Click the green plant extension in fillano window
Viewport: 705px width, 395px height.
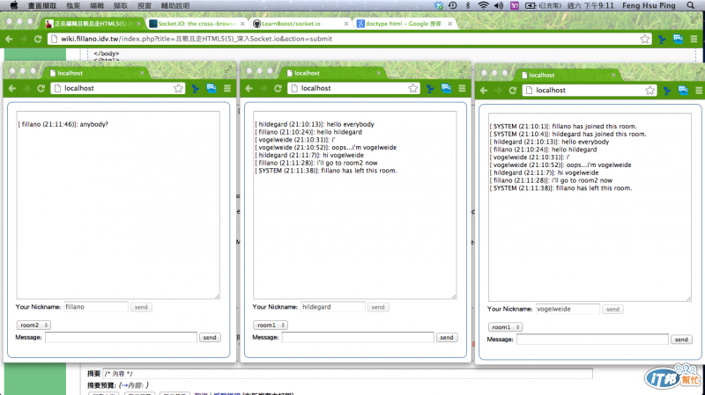[196, 89]
